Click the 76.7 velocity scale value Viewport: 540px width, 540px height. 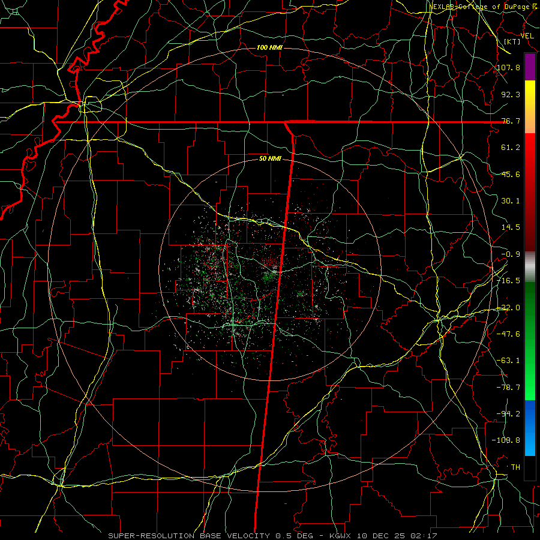(x=511, y=121)
